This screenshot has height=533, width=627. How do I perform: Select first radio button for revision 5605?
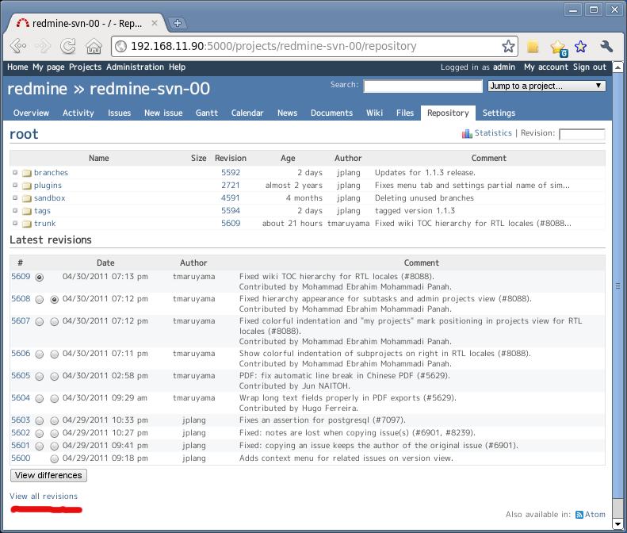[39, 376]
